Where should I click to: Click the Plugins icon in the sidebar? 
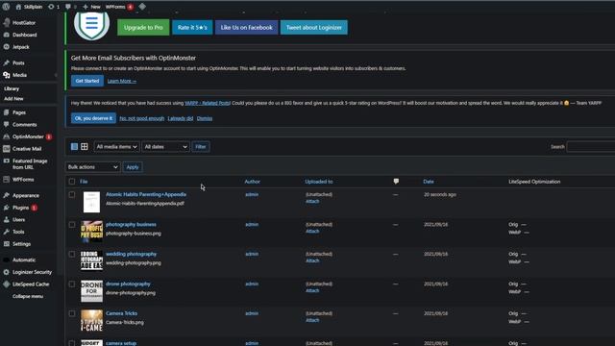pos(7,208)
